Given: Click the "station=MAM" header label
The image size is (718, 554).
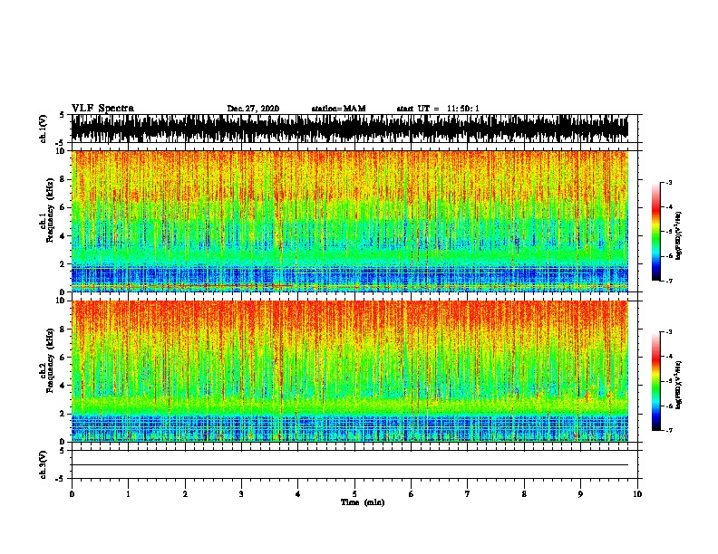Looking at the screenshot, I should tap(338, 109).
